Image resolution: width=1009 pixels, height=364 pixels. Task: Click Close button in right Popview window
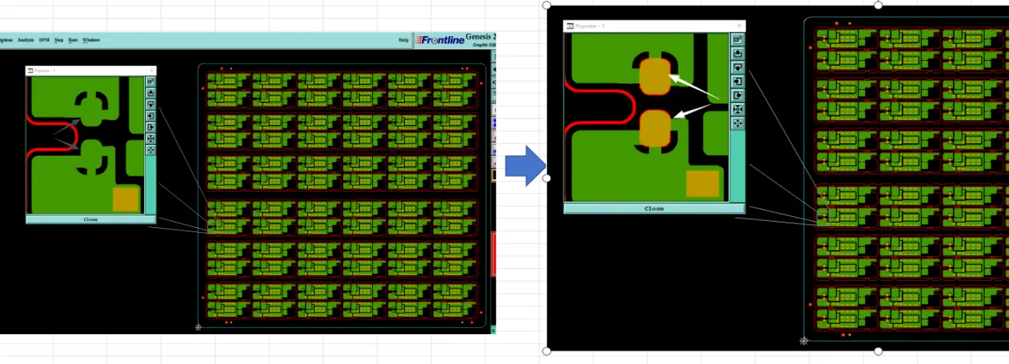[x=654, y=208]
